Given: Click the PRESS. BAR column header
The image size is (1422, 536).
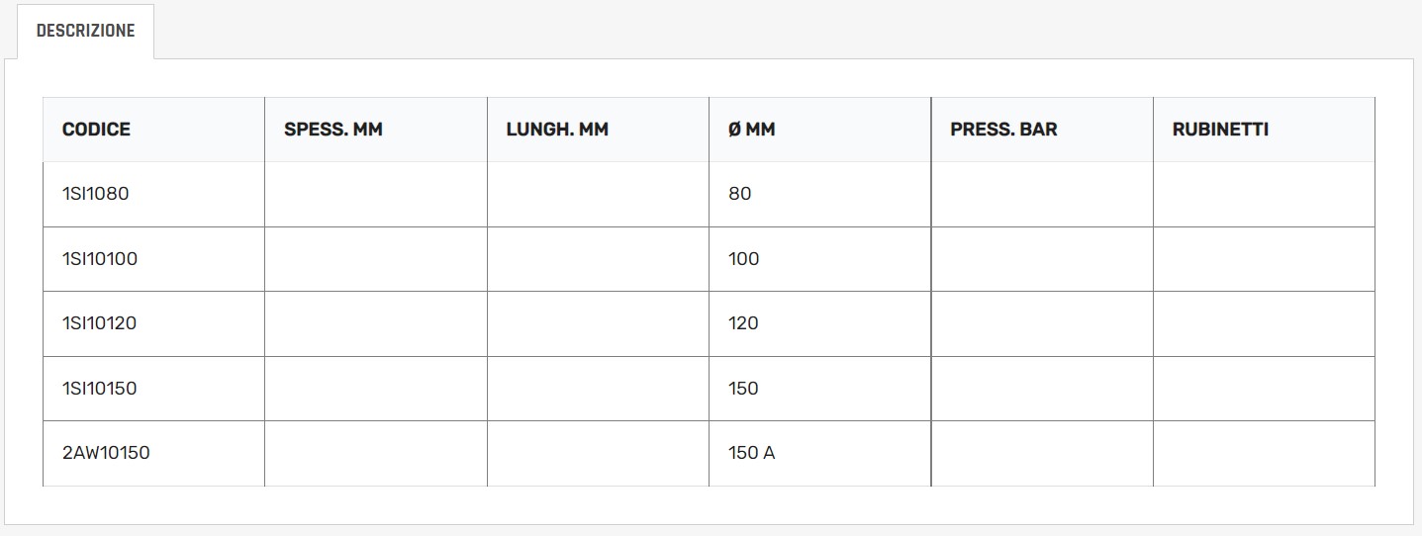Looking at the screenshot, I should [1003, 130].
